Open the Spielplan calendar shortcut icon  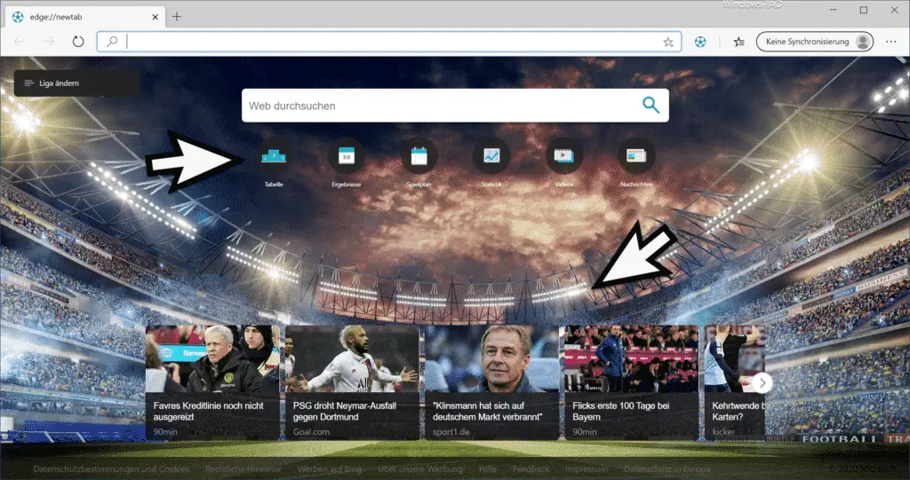(x=419, y=155)
